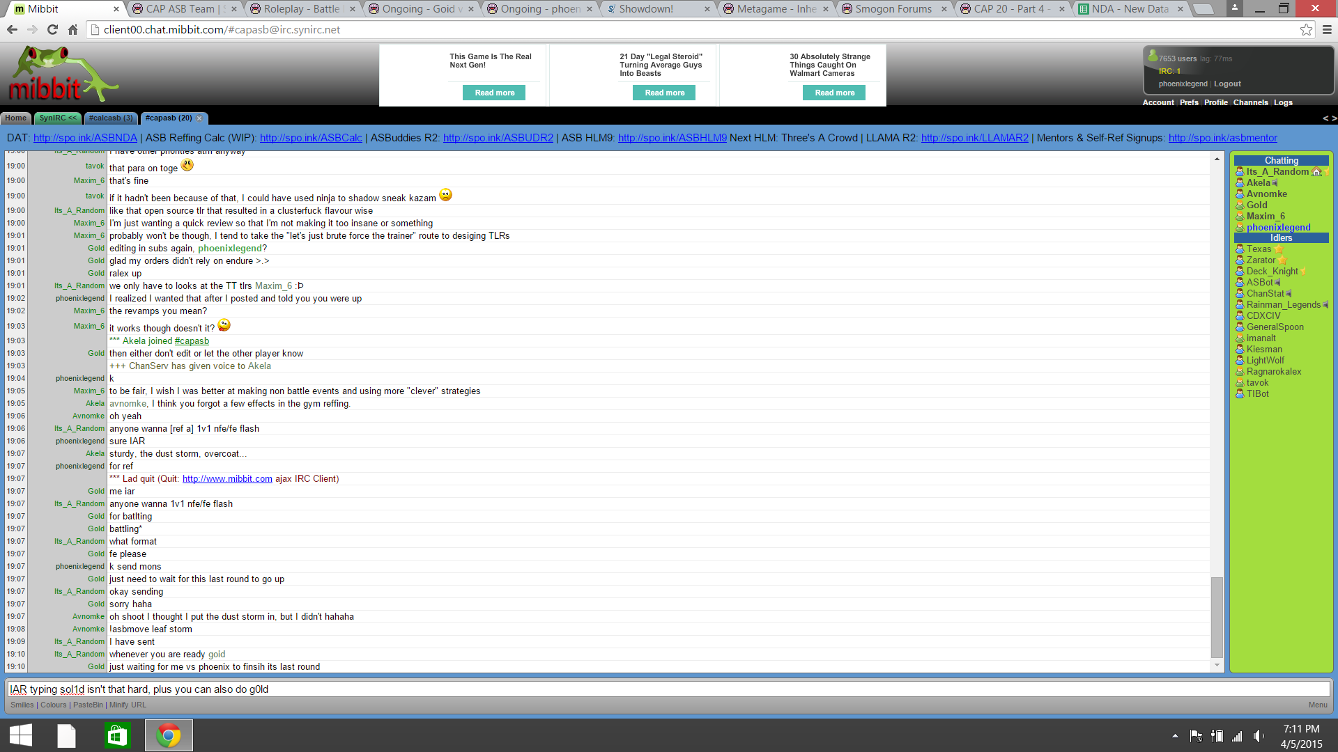The width and height of the screenshot is (1338, 752).
Task: Open the Colours option below the input
Action: click(x=54, y=705)
